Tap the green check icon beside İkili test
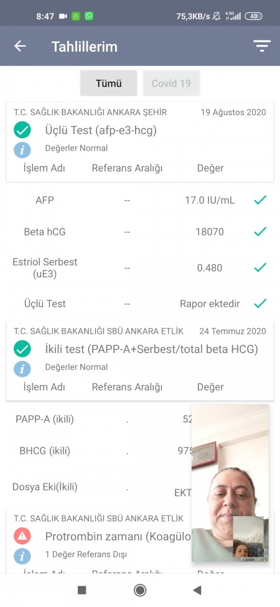 click(x=22, y=349)
